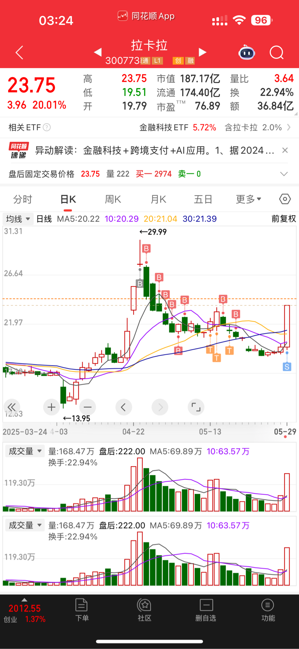Tap the L1 level badge
Screen dimensions: 299x649
[157, 60]
